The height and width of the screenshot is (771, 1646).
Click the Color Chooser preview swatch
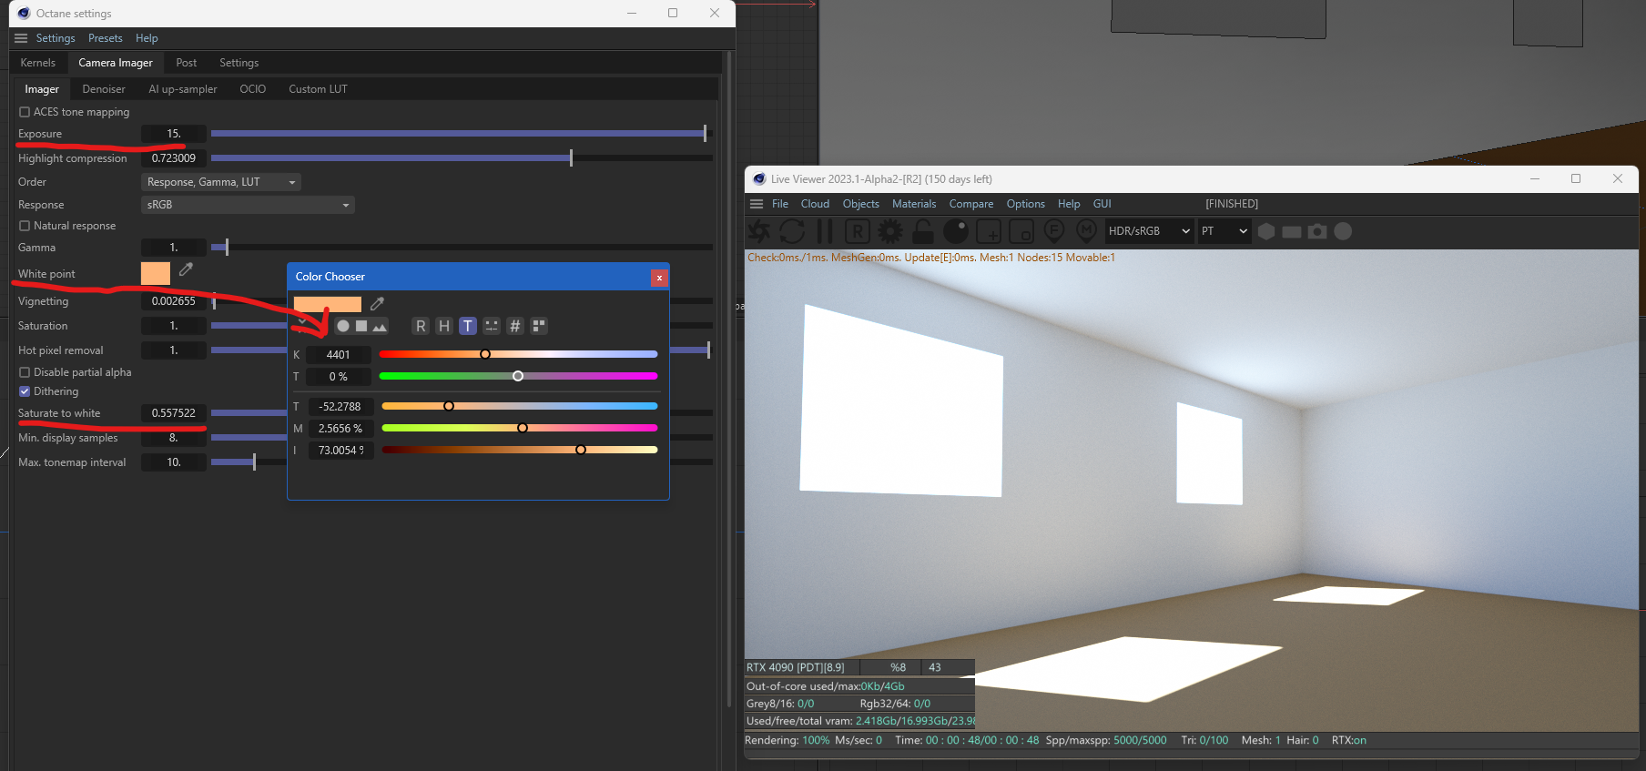pyautogui.click(x=328, y=304)
